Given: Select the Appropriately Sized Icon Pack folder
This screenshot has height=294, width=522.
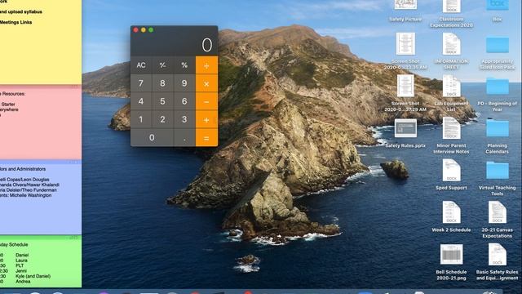Looking at the screenshot, I should click(498, 45).
